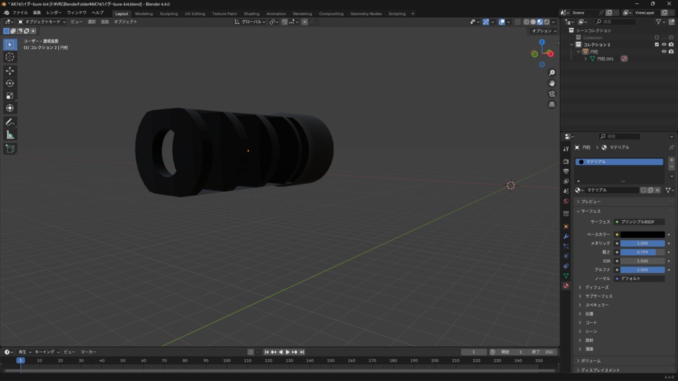Toggle the camera view icon
Screen dimensions: 678x381
[552, 94]
